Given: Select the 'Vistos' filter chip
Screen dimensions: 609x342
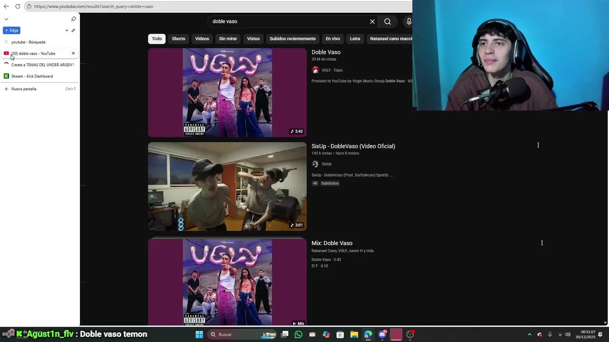Looking at the screenshot, I should pyautogui.click(x=254, y=38).
